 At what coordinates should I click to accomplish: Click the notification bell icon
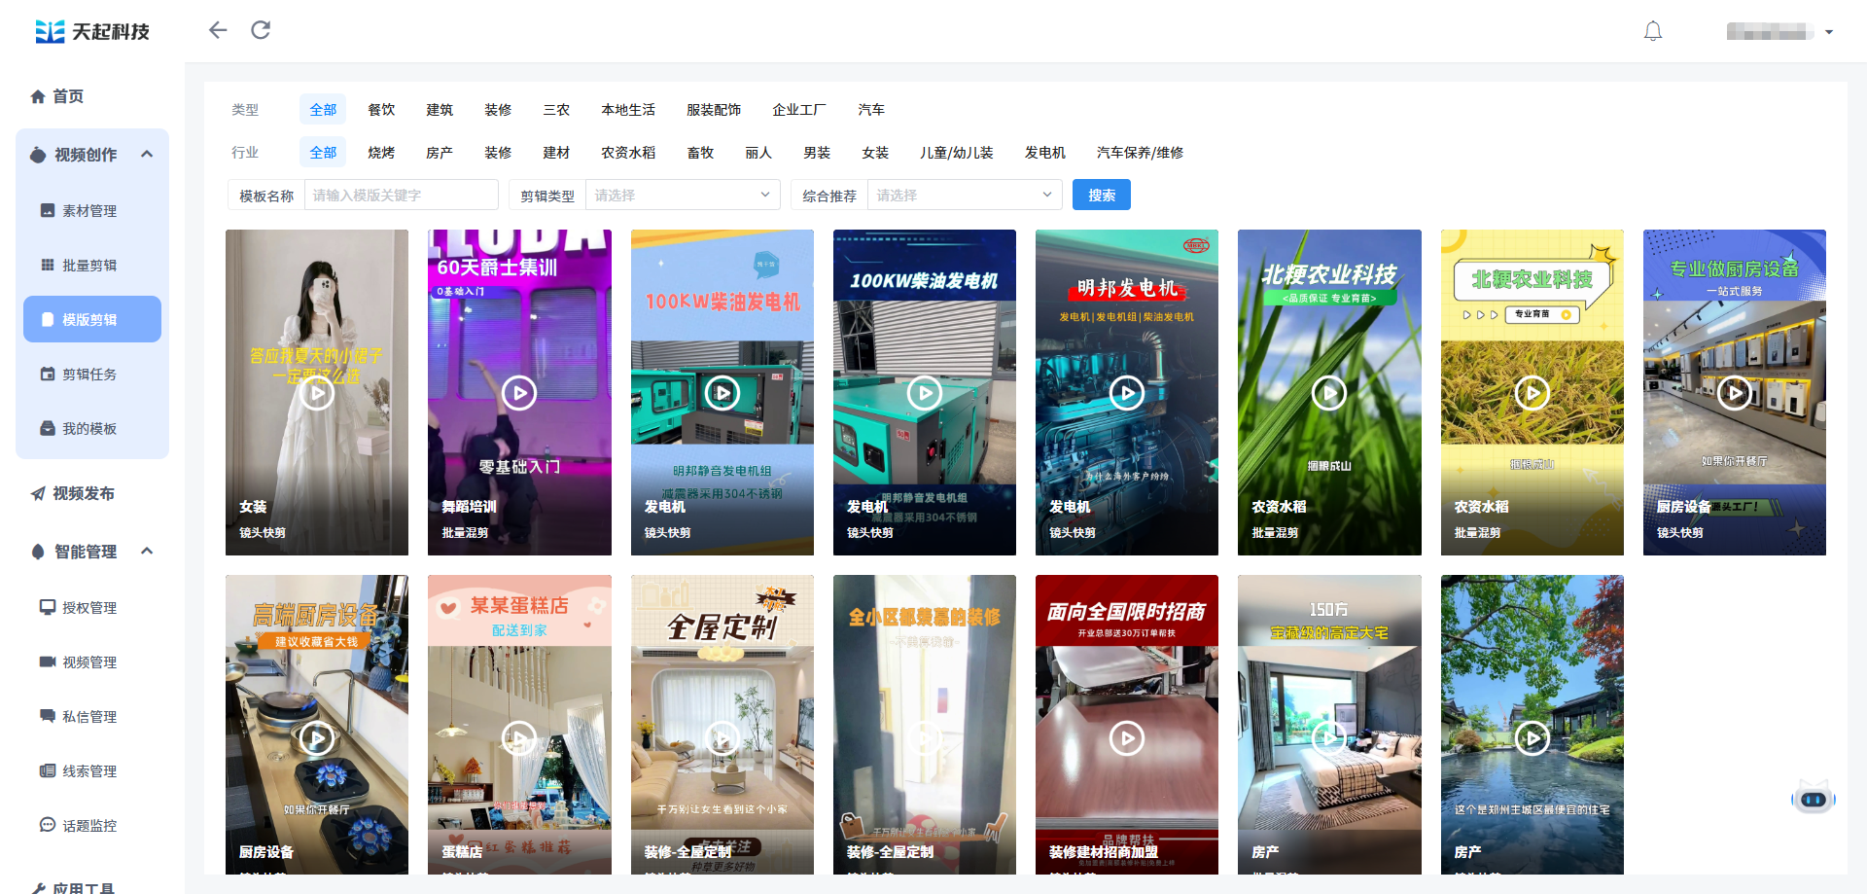pos(1652,31)
